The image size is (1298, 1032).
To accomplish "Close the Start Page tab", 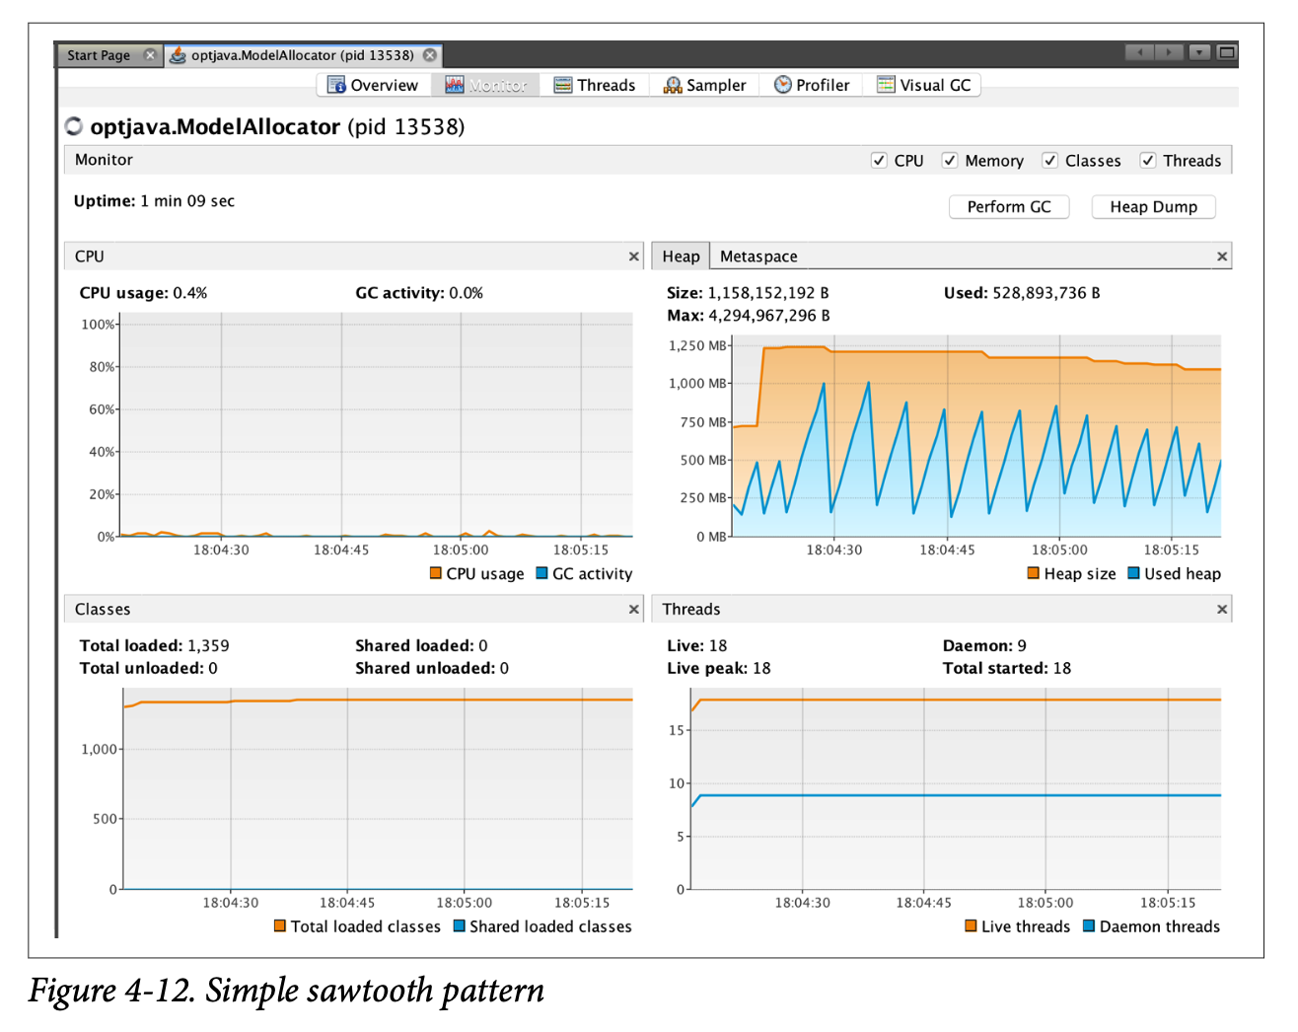I will pos(150,55).
